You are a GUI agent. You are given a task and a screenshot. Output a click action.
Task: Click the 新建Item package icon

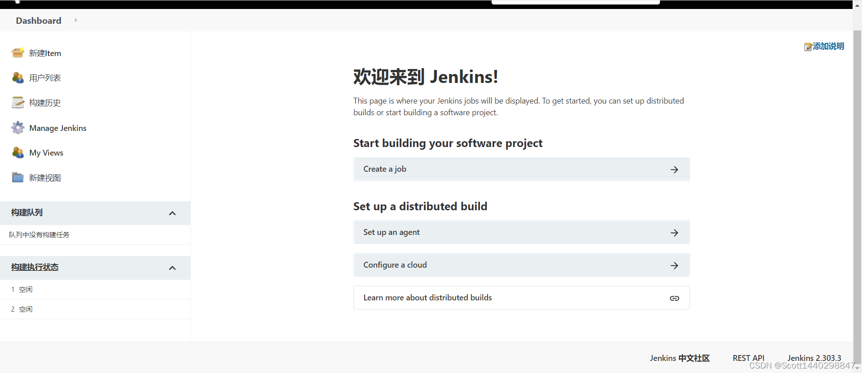pyautogui.click(x=18, y=53)
